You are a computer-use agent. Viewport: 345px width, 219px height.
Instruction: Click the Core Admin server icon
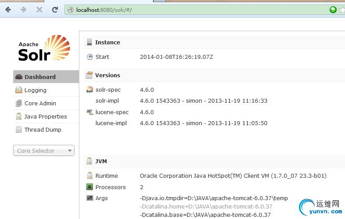[19, 103]
